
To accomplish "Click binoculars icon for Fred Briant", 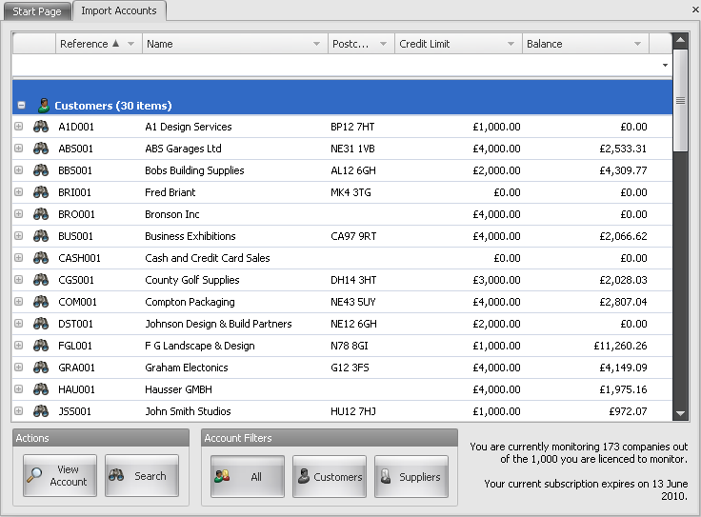I will point(41,192).
